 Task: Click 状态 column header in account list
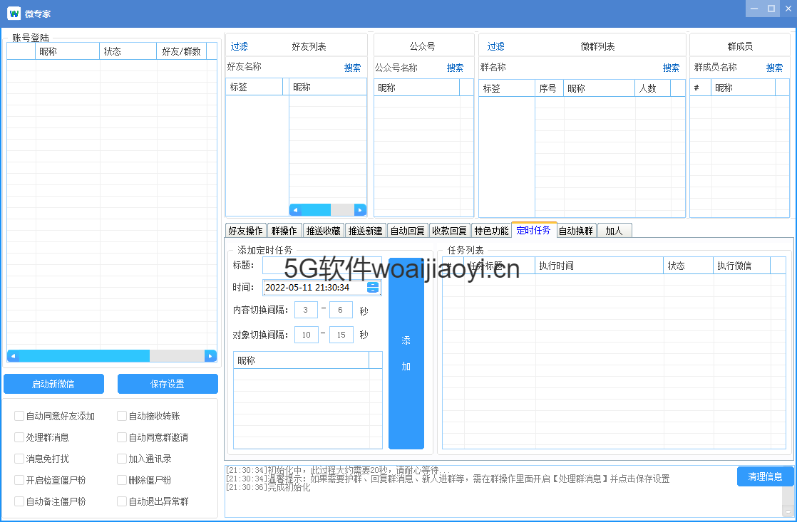point(128,51)
